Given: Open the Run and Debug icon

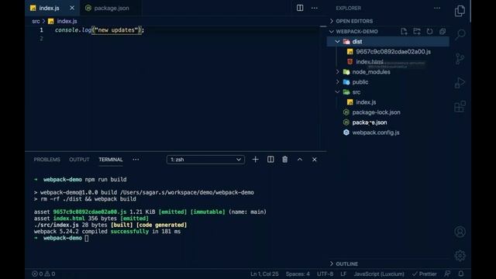Looking at the screenshot, I should [x=460, y=83].
